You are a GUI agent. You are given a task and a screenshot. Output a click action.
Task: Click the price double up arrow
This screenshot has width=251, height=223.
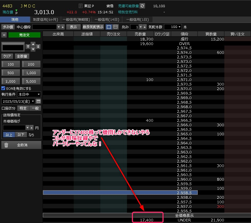38,46
